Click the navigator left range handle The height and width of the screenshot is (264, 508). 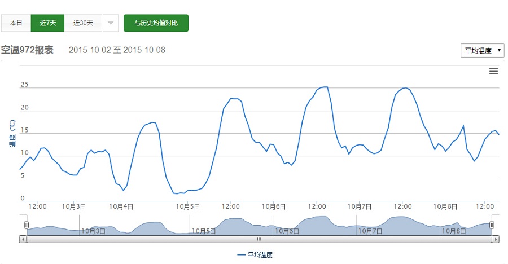(26, 225)
